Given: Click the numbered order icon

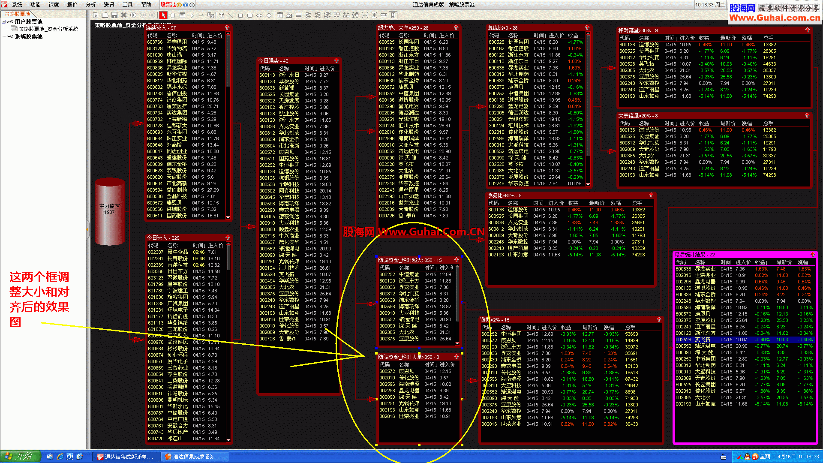Looking at the screenshot, I should 210,15.
